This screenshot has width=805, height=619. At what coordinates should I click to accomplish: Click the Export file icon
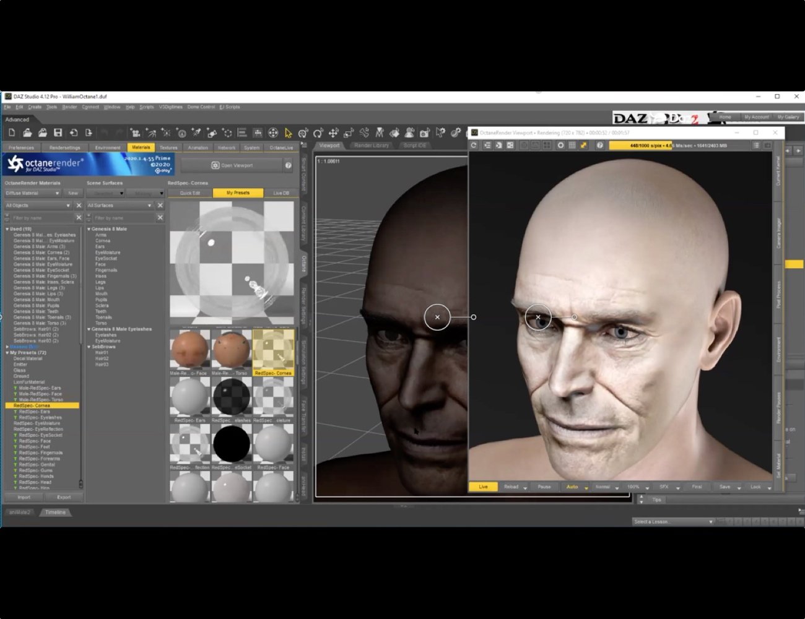point(89,132)
